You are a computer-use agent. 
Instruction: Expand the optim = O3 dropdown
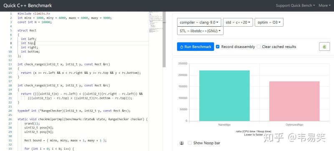click(x=269, y=23)
